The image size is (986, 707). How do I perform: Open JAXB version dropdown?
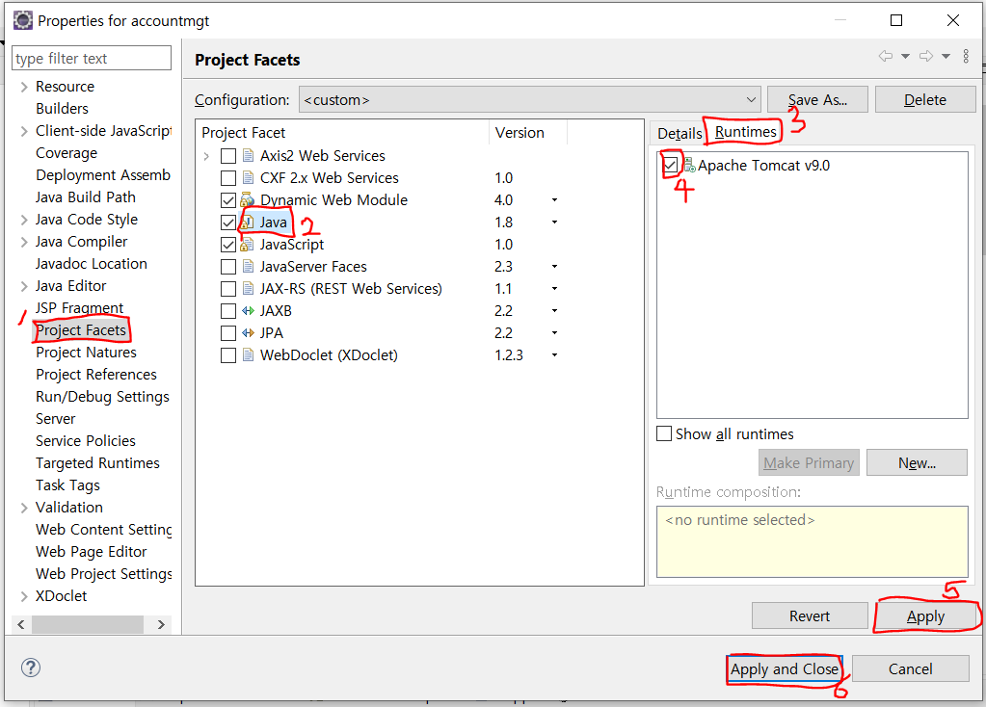(x=554, y=310)
